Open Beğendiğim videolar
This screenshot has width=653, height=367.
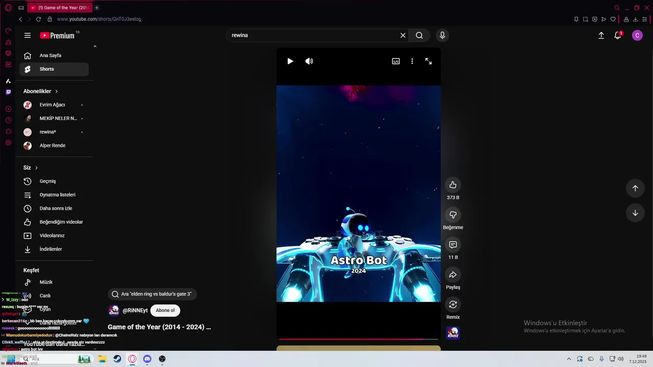(54, 222)
